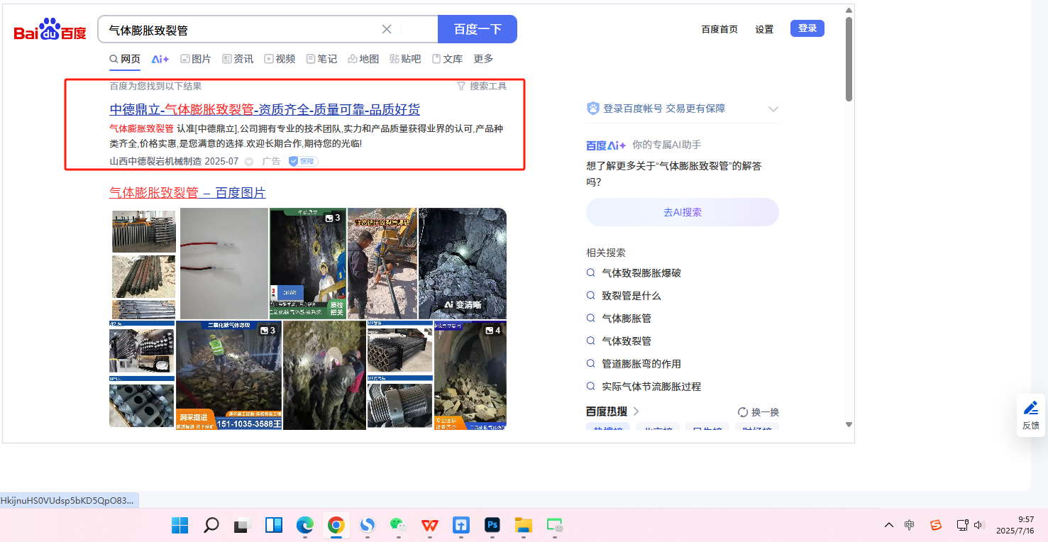
Task: Open the ad dropdown arrow after 2025-07
Action: (249, 162)
